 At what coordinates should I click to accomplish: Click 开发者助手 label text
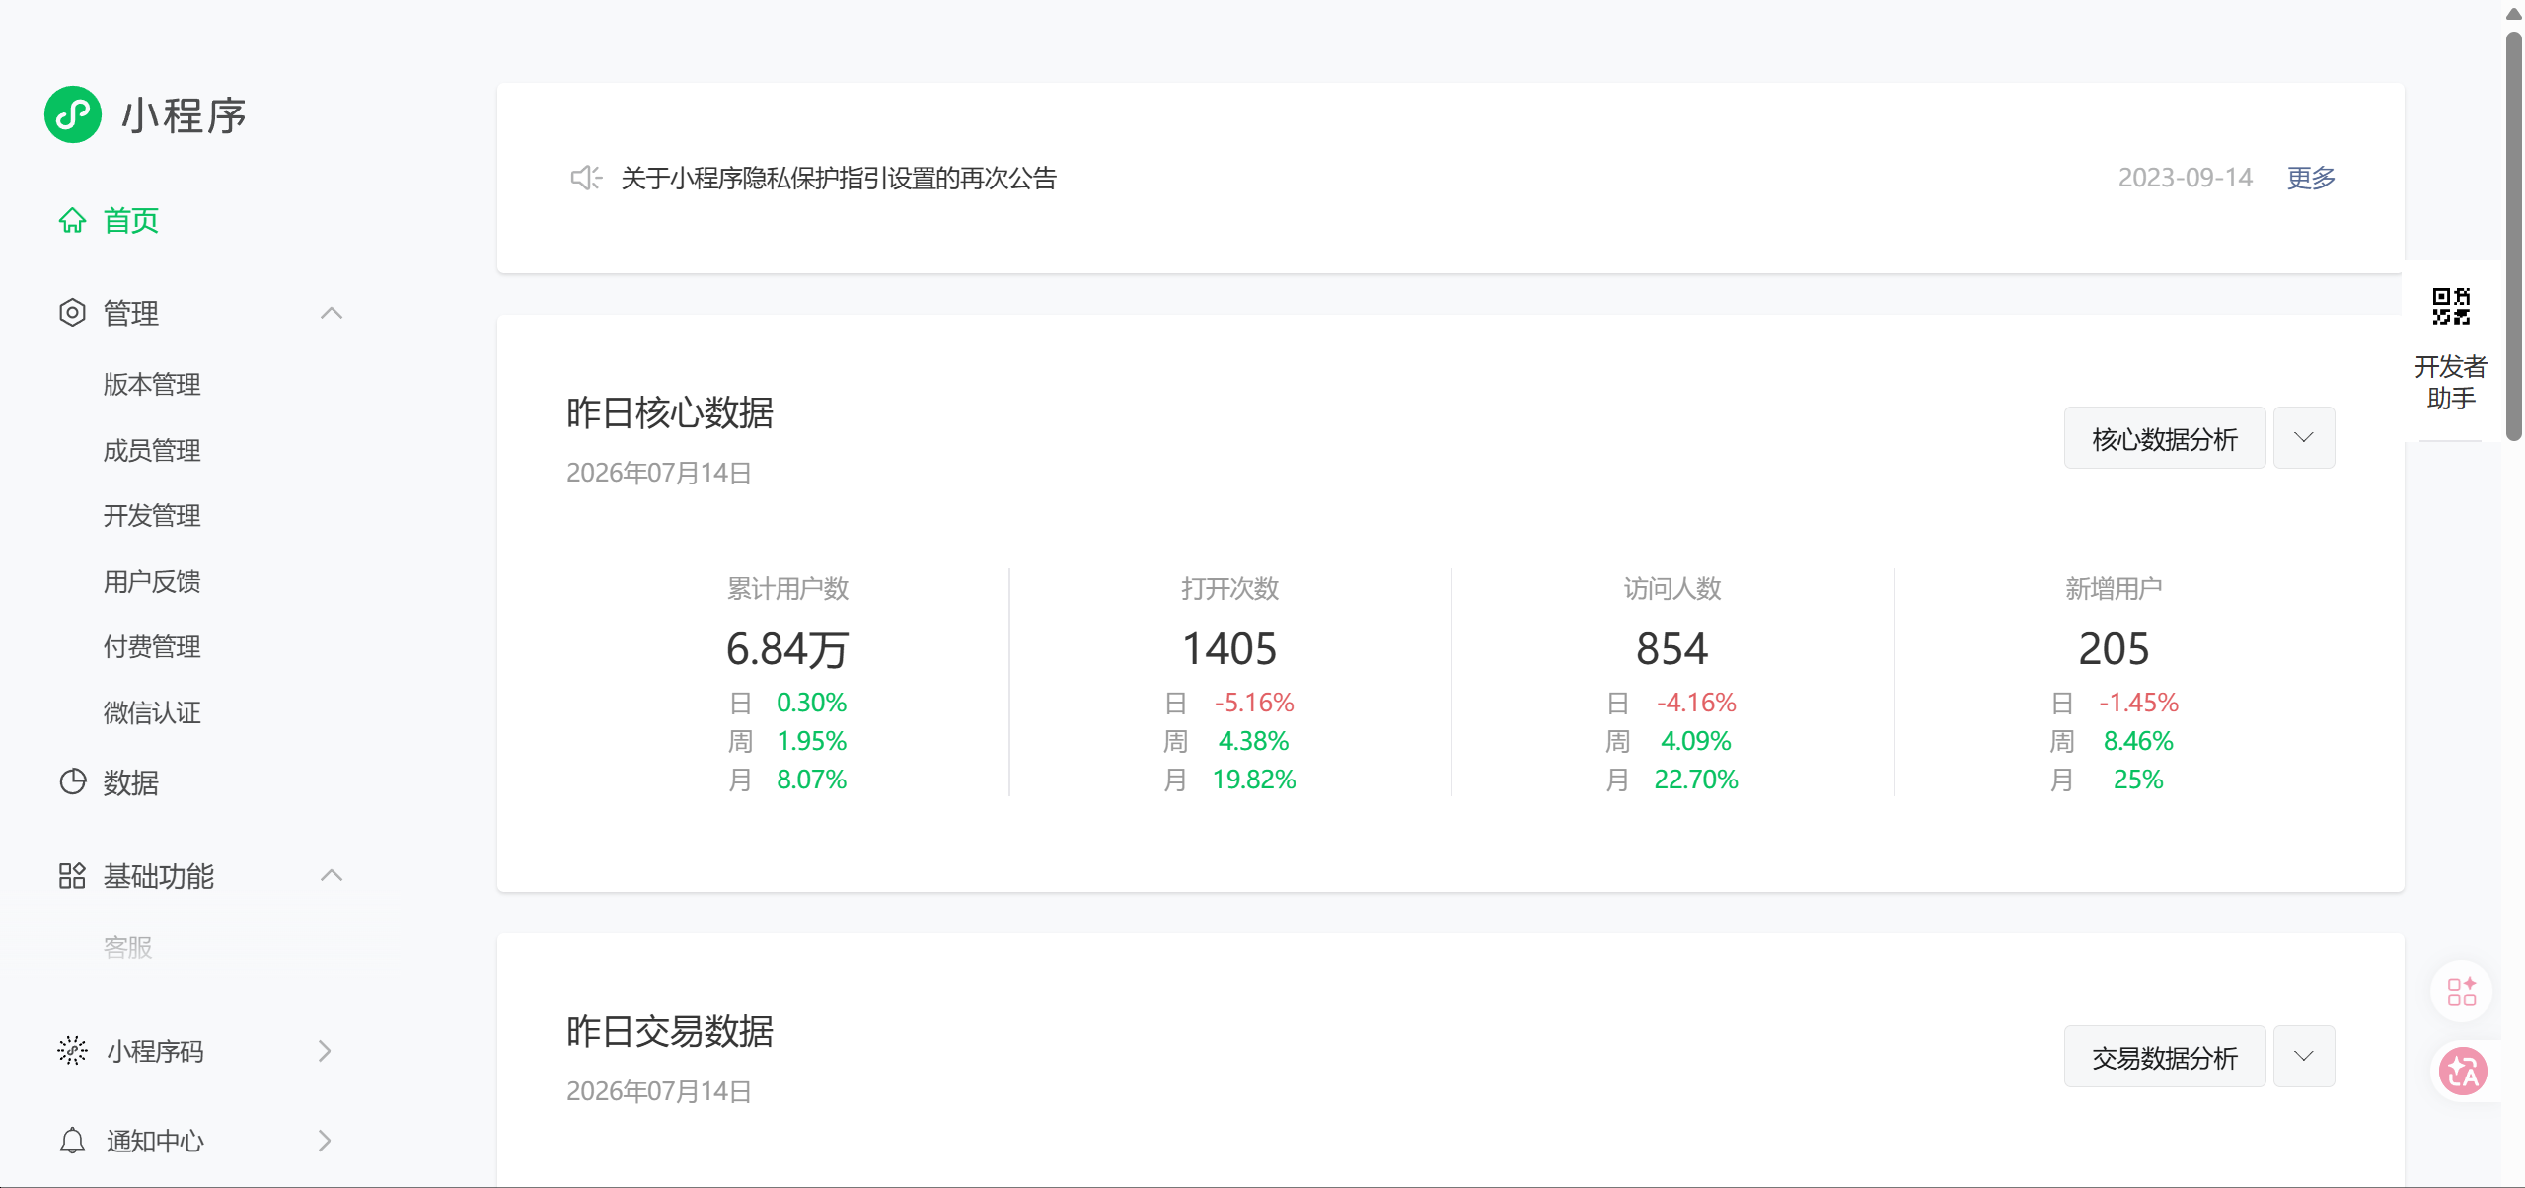(x=2451, y=382)
